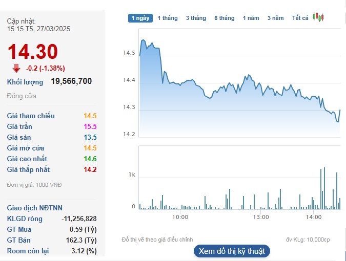Click the Room còn lại percentage value
This screenshot has width=346, height=261.
point(85,251)
